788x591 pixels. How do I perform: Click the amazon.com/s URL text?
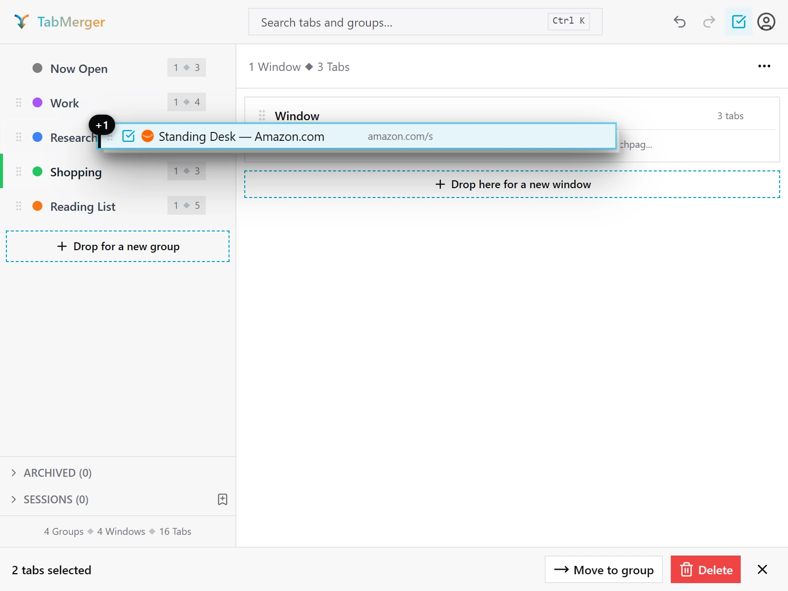click(x=400, y=136)
